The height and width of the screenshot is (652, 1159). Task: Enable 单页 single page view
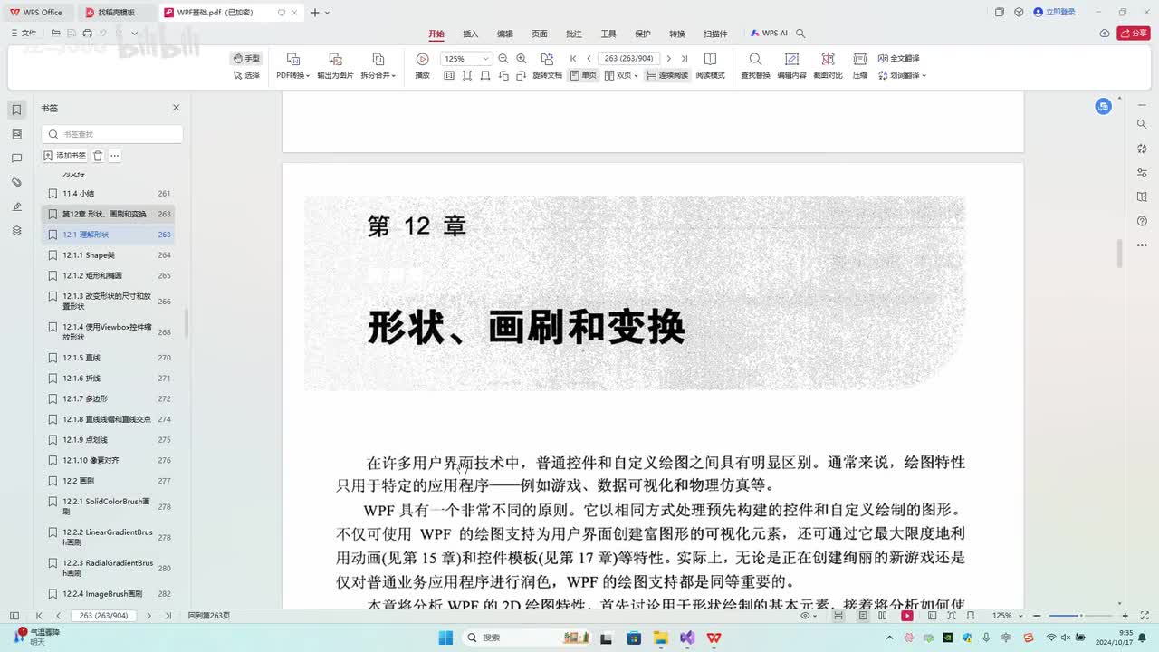[583, 75]
